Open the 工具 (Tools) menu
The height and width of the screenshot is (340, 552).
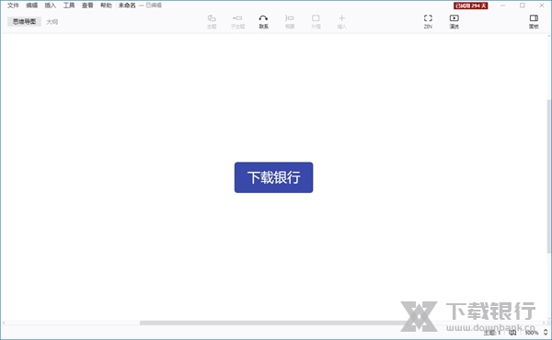69,6
